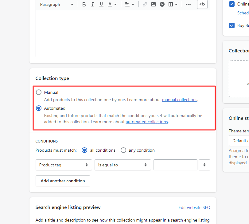Click Add another condition button
249x224 pixels.
click(x=63, y=181)
